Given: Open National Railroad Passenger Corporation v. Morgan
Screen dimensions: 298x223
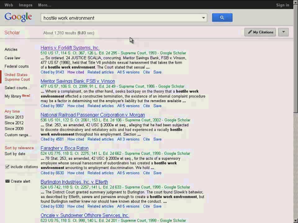Looking at the screenshot, I should pos(93,115).
